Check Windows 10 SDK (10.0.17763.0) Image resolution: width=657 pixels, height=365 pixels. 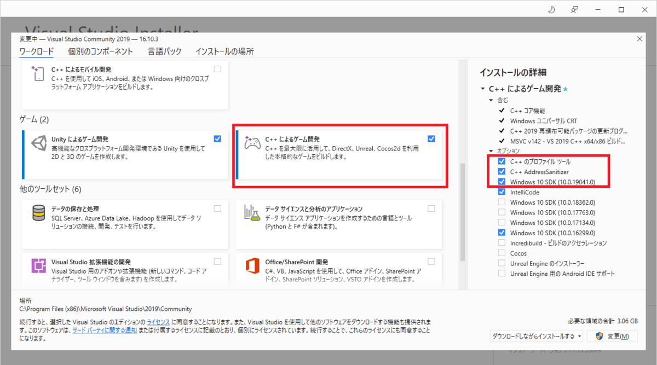(502, 212)
